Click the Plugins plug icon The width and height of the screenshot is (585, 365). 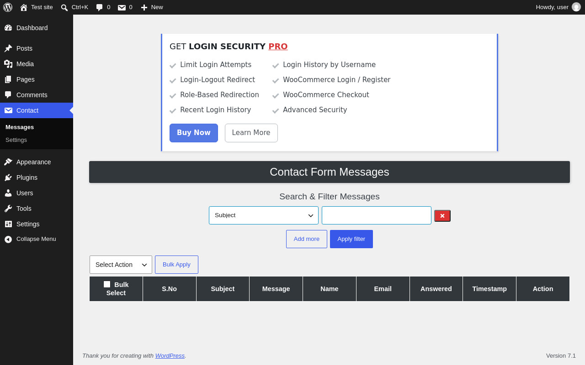pyautogui.click(x=8, y=177)
